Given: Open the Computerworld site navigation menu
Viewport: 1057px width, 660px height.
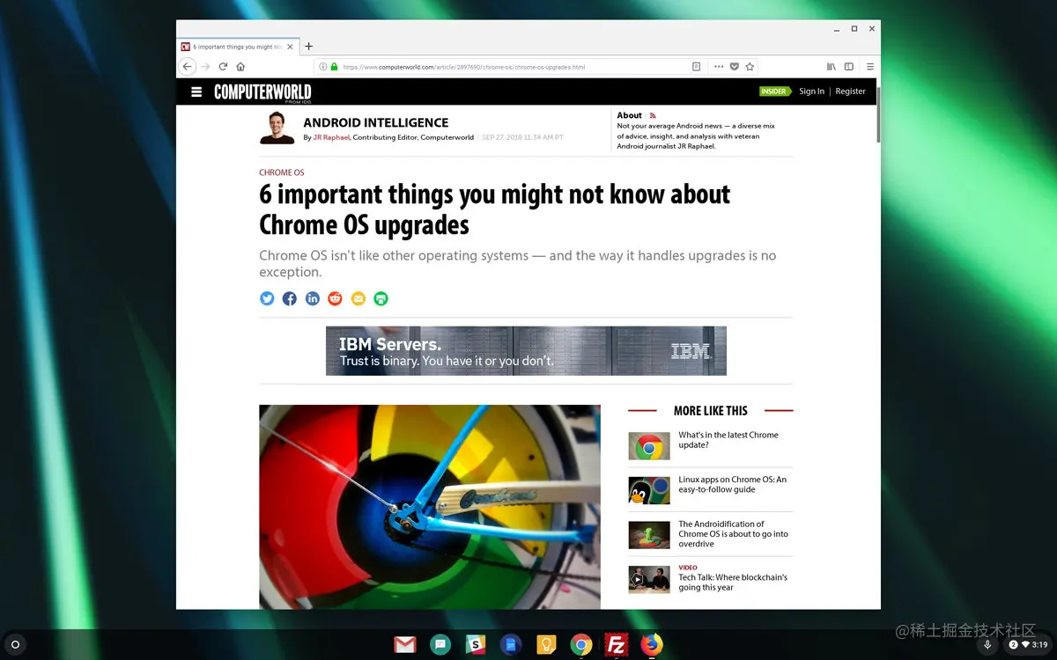Looking at the screenshot, I should tap(196, 92).
